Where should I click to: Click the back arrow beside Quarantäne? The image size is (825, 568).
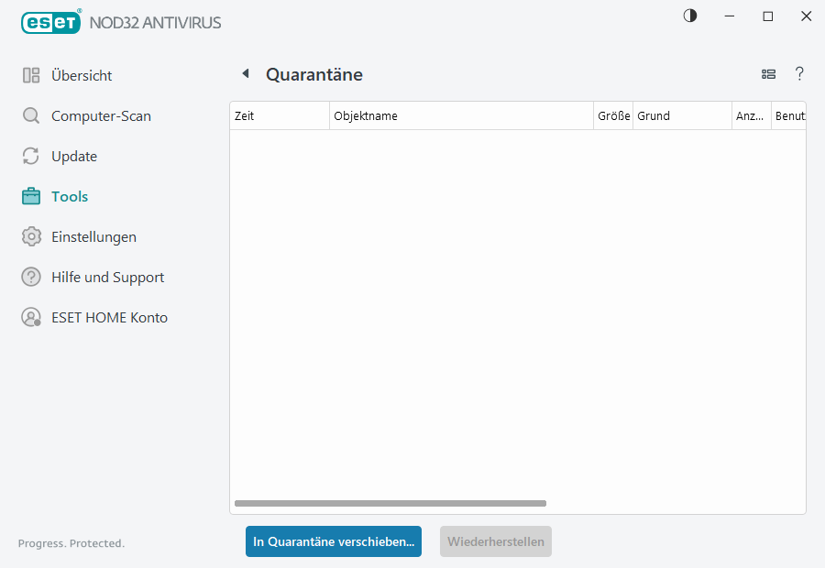(x=245, y=73)
